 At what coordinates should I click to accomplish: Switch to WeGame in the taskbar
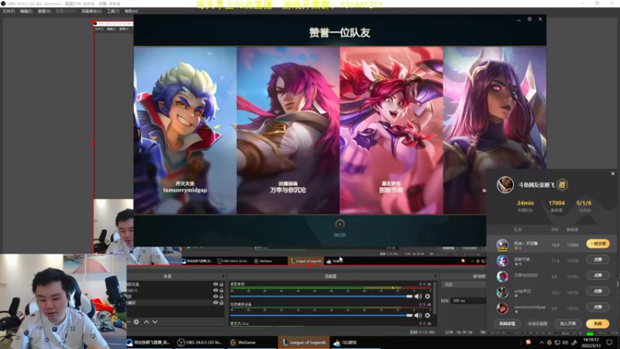(x=251, y=342)
